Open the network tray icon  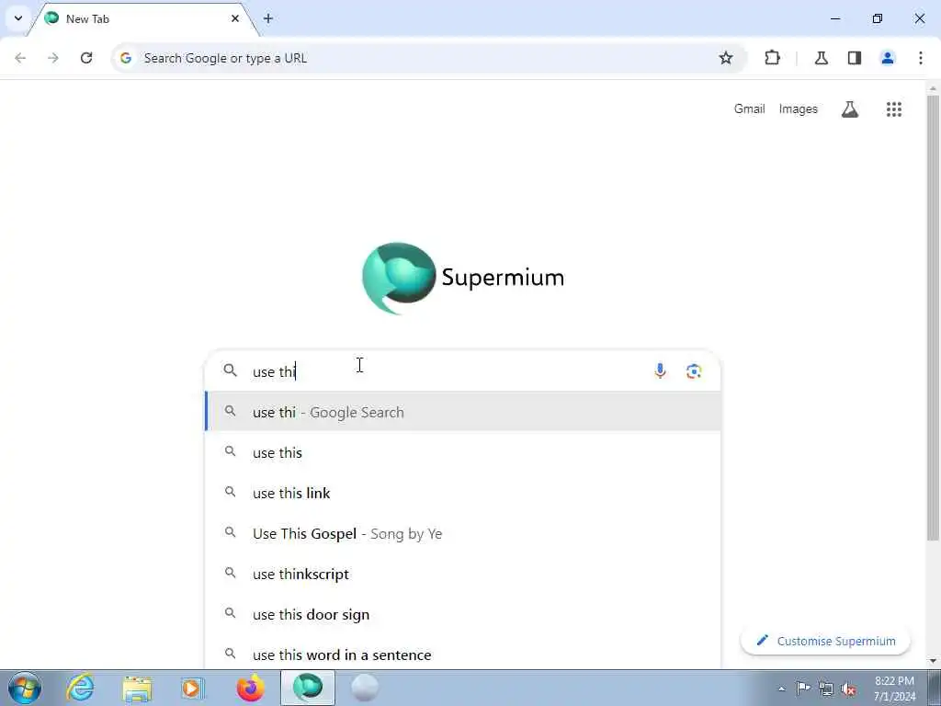(826, 689)
